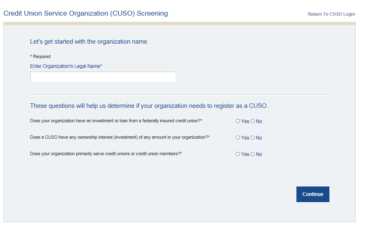Select No for federally insured credit union investment

click(253, 121)
